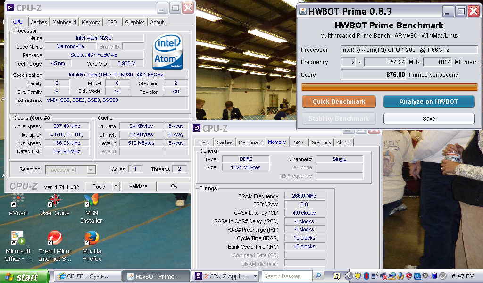Click the Bus Speed 166.23 MHz value

(67, 143)
